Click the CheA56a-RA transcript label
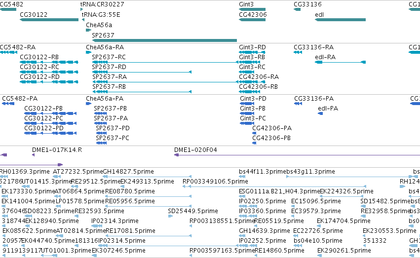This screenshot has width=420, height=258. pyautogui.click(x=105, y=47)
